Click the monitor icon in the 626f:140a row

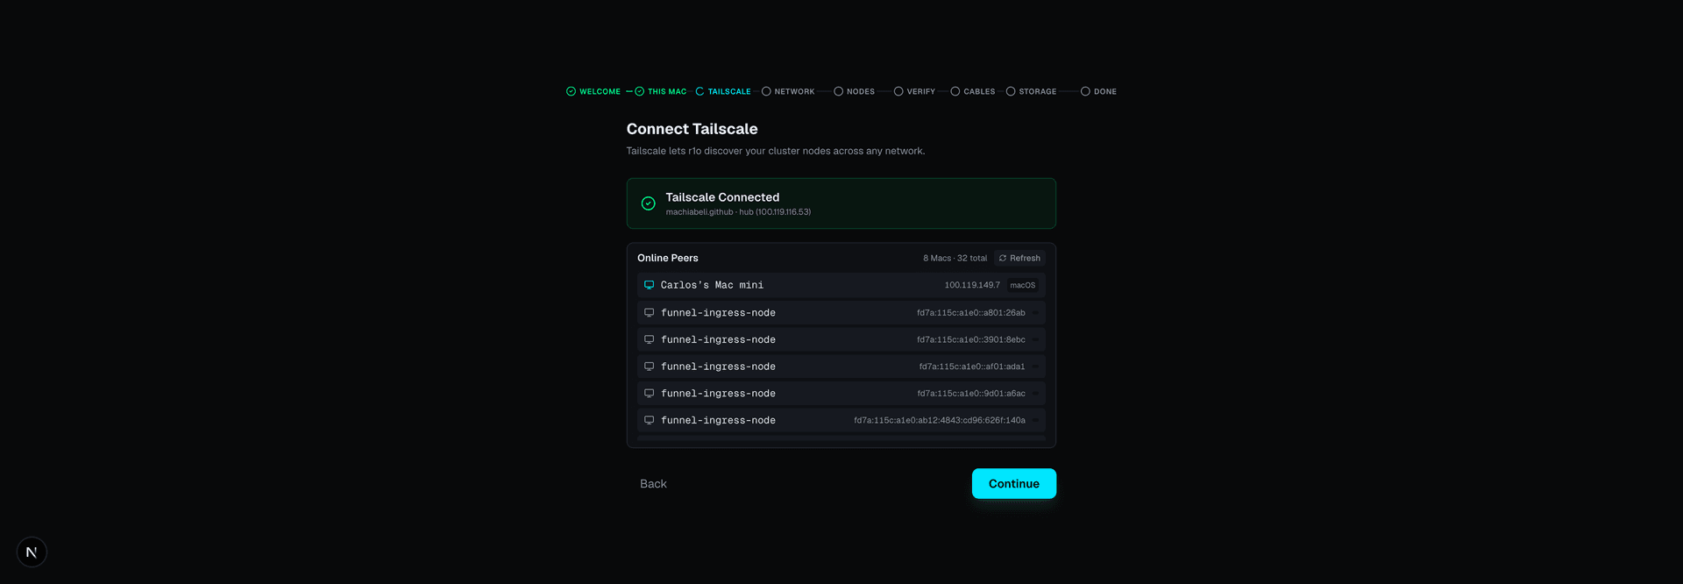click(x=650, y=420)
